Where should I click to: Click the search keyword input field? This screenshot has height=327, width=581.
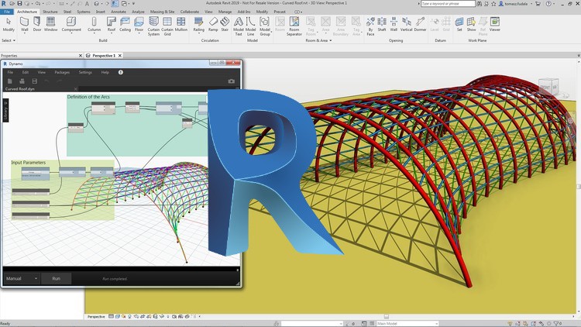pos(448,4)
